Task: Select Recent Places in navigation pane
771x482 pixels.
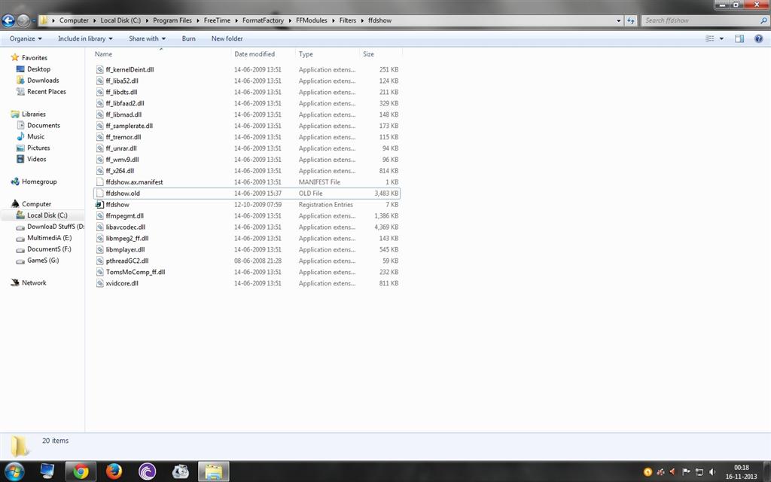Action: coord(46,92)
